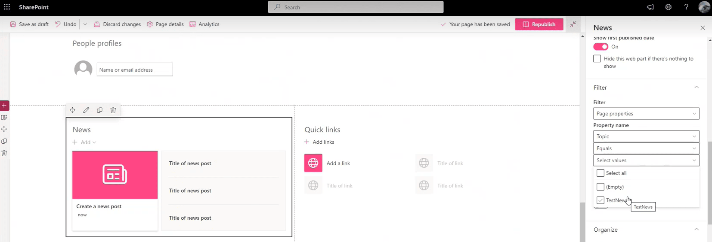The height and width of the screenshot is (242, 712).
Task: Open the Page properties filter dropdown
Action: coord(646,114)
